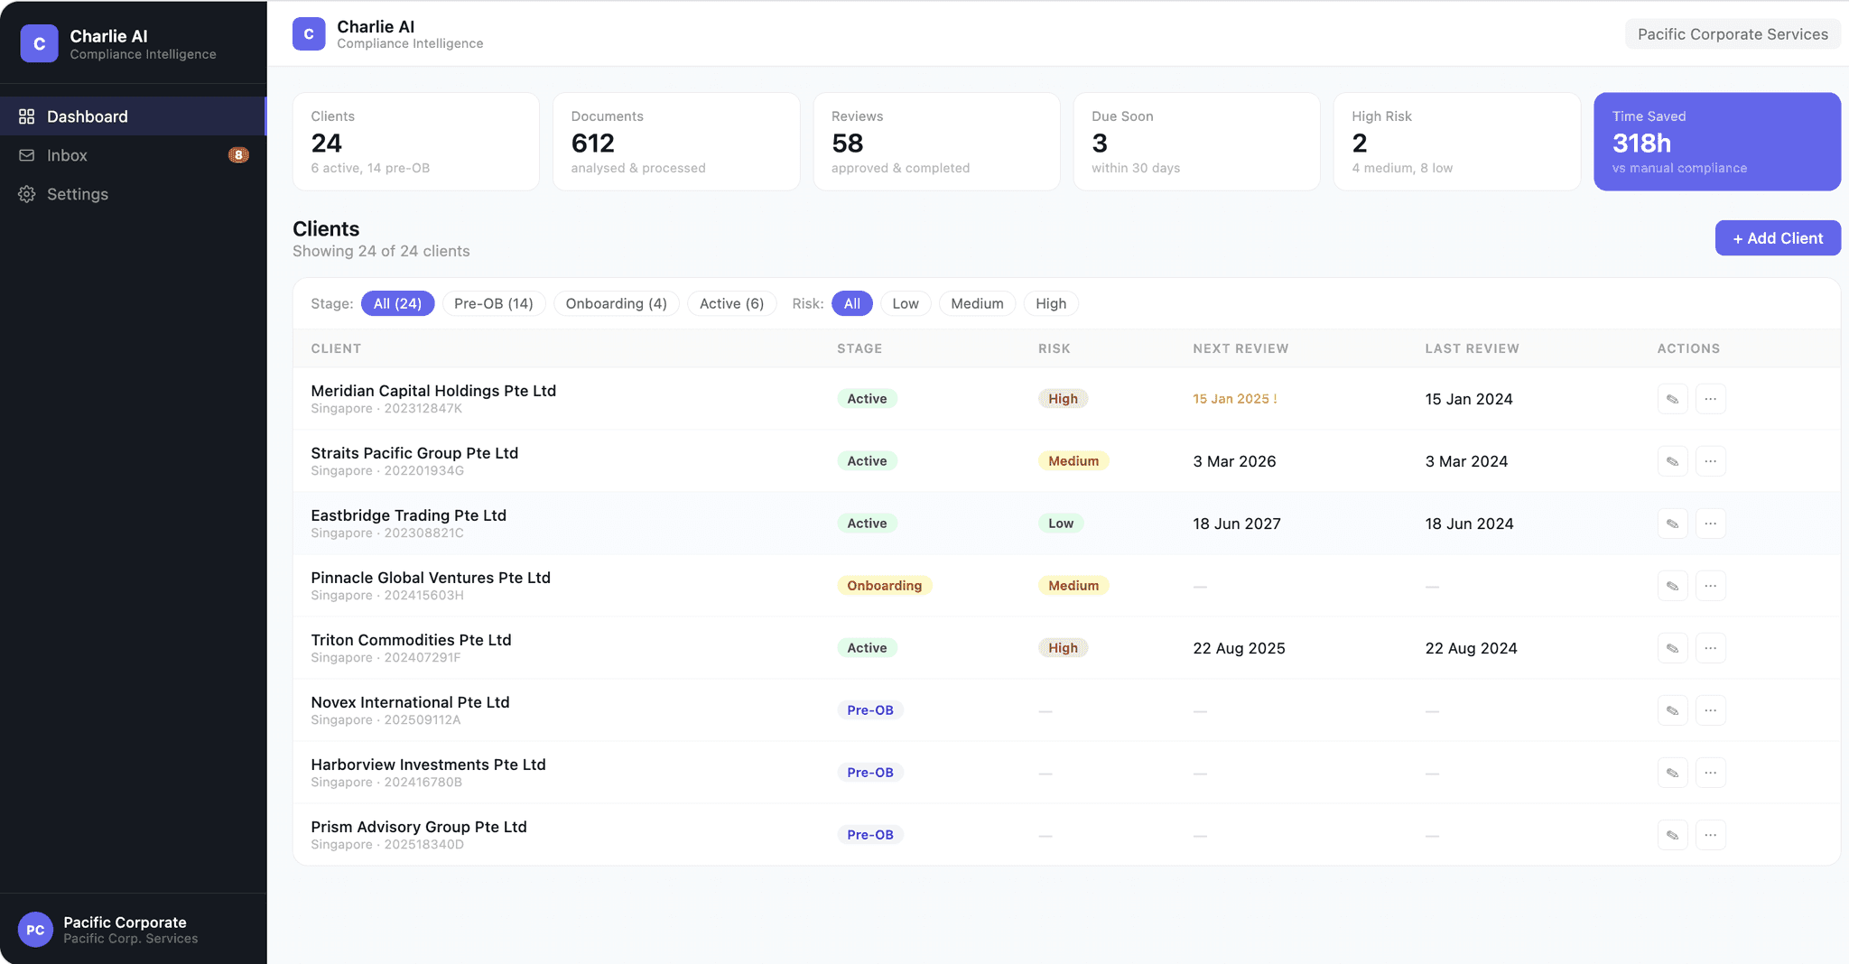Viewport: 1849px width, 964px height.
Task: Click the High risk badge for Triton Commodities
Action: tap(1063, 648)
